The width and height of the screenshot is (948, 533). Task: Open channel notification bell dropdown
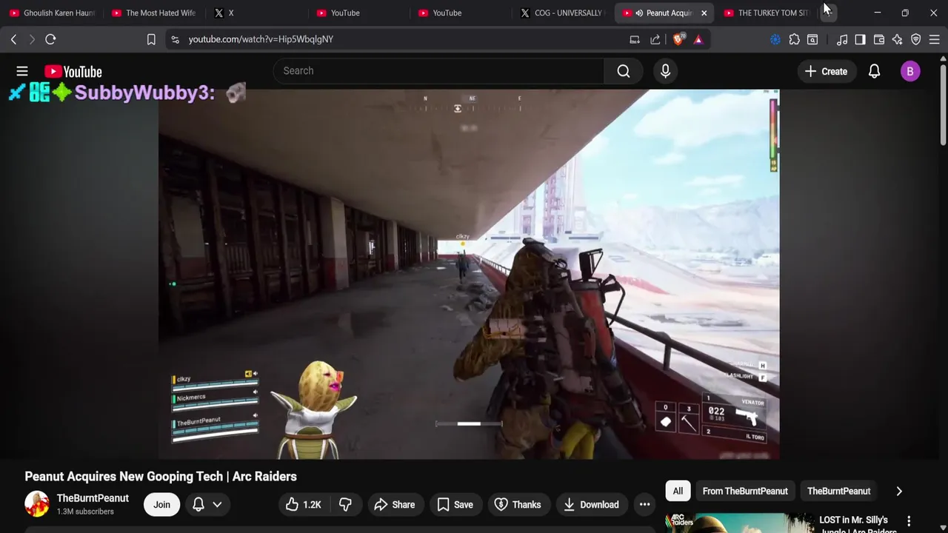207,505
